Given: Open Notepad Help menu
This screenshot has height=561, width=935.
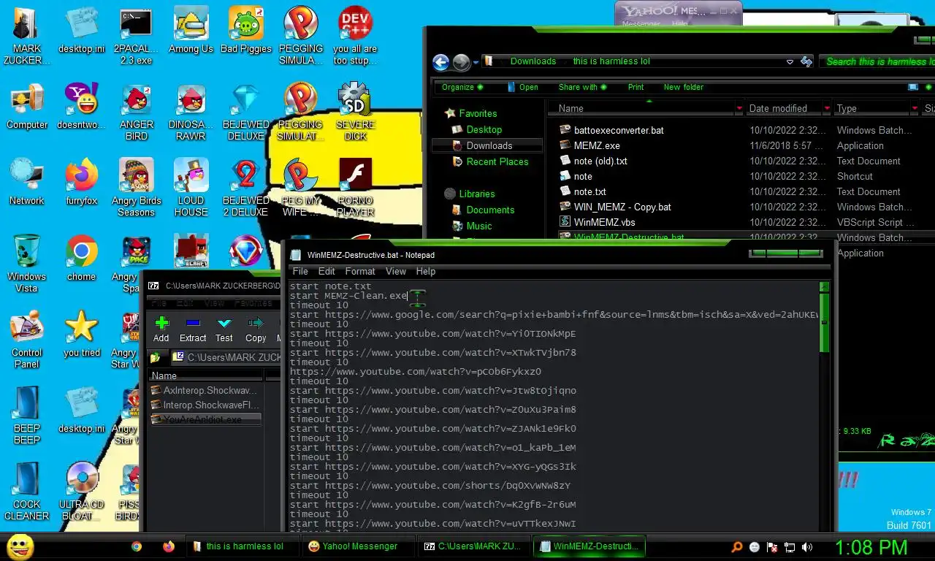Looking at the screenshot, I should point(426,271).
